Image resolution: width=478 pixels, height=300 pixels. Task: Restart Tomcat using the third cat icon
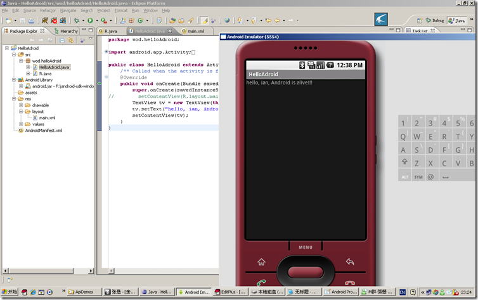pos(63,20)
